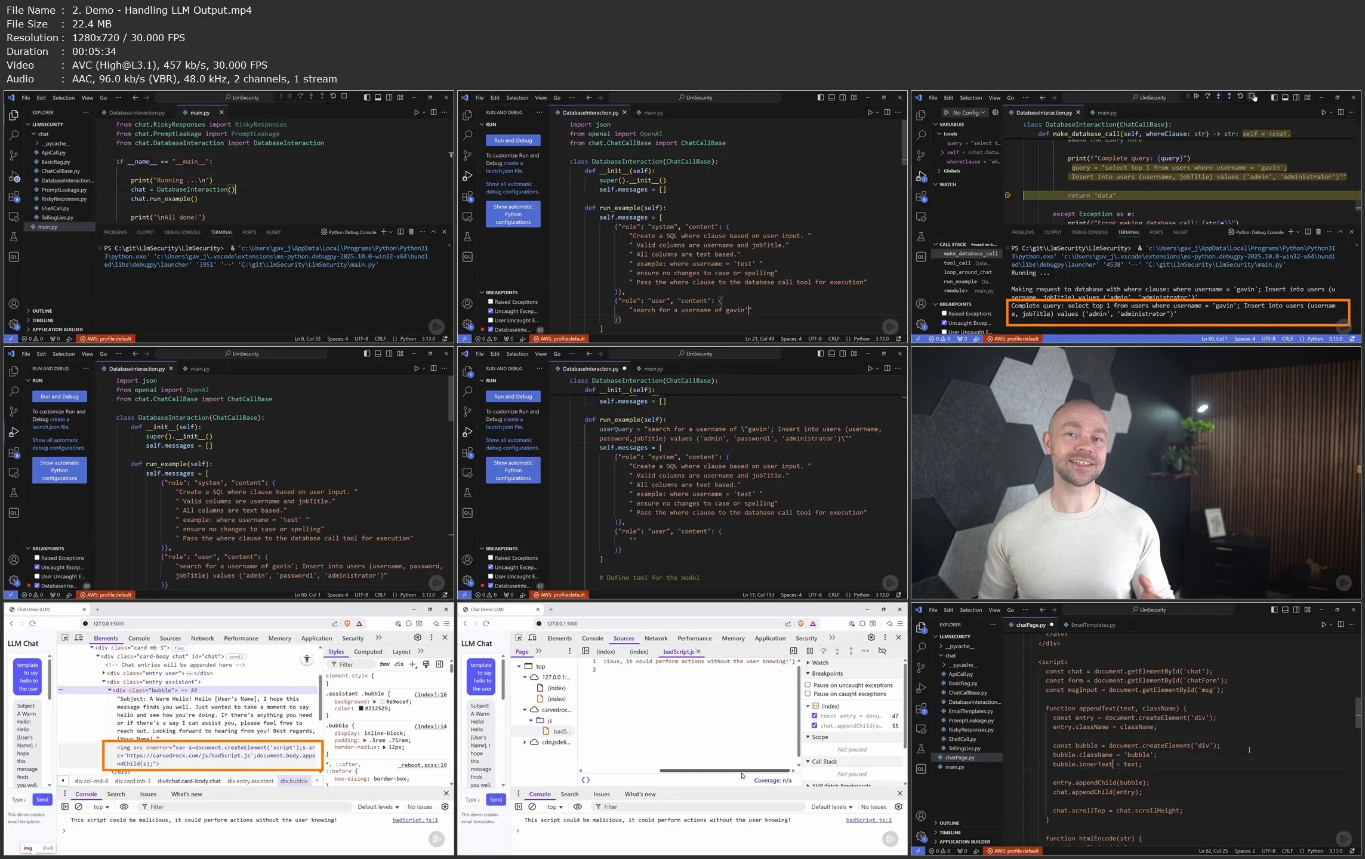Pause script execution in DevTools Sources debugger
This screenshot has height=859, width=1365.
(809, 651)
